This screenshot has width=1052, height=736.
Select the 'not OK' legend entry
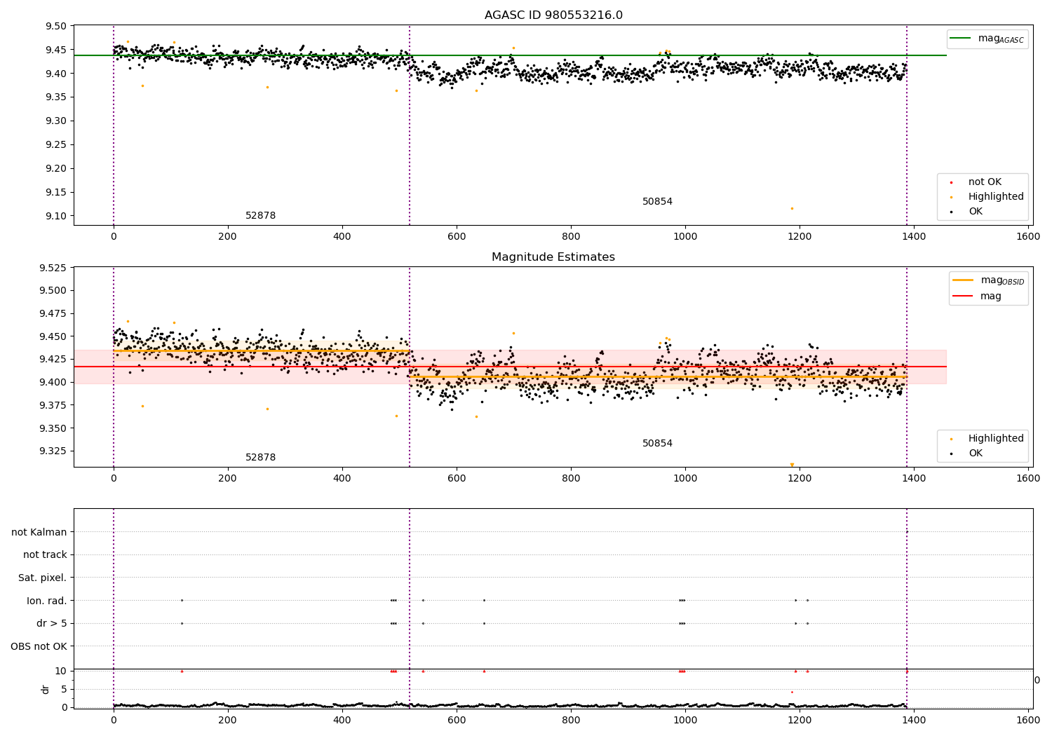[985, 182]
